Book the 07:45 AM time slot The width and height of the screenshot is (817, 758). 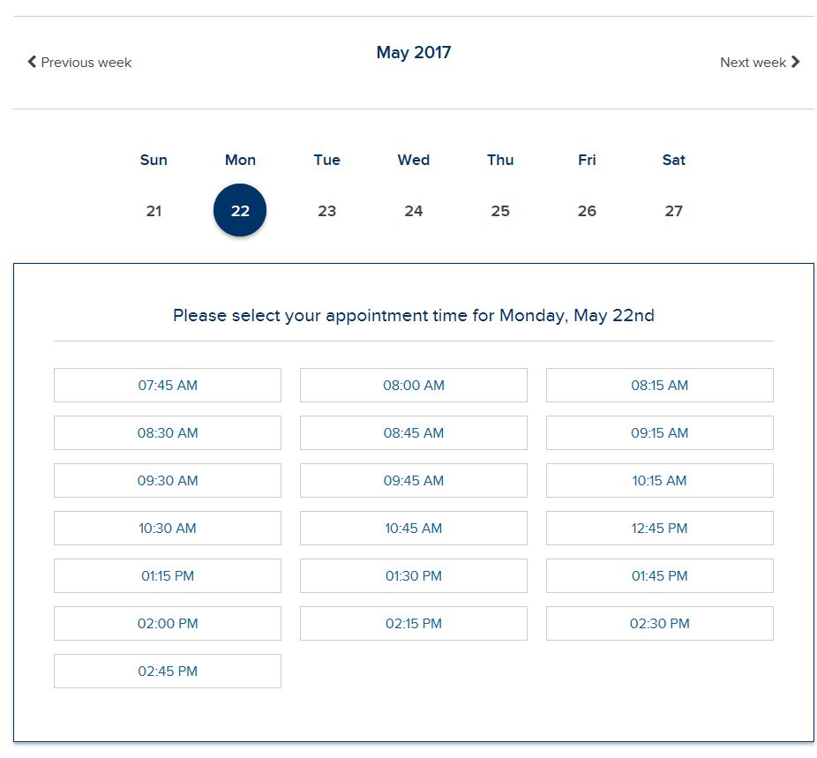pos(168,385)
